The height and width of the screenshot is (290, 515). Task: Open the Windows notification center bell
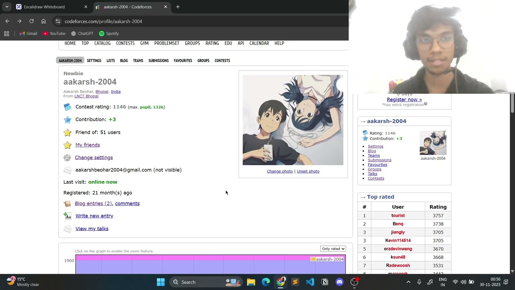tap(506, 282)
